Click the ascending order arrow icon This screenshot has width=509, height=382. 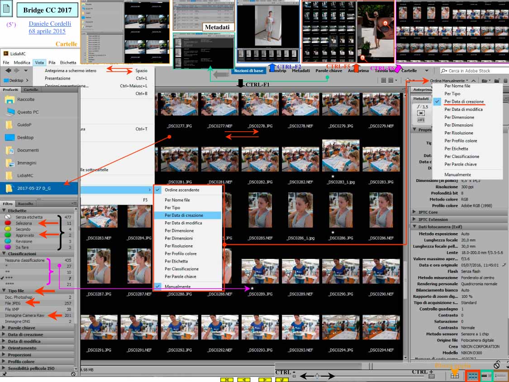[474, 81]
